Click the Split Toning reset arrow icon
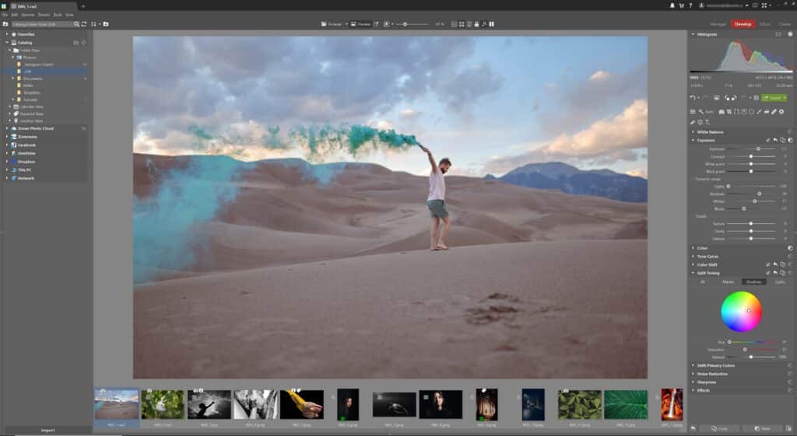 [775, 273]
